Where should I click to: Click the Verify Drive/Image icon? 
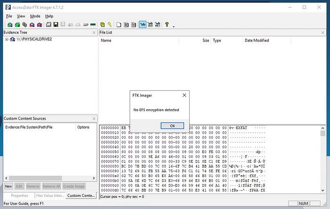point(86,24)
